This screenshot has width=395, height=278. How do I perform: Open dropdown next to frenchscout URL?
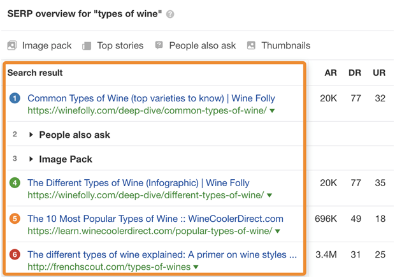click(x=196, y=267)
